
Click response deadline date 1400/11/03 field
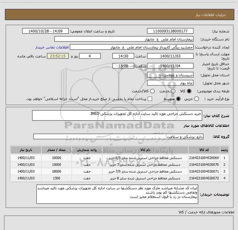tap(170, 56)
